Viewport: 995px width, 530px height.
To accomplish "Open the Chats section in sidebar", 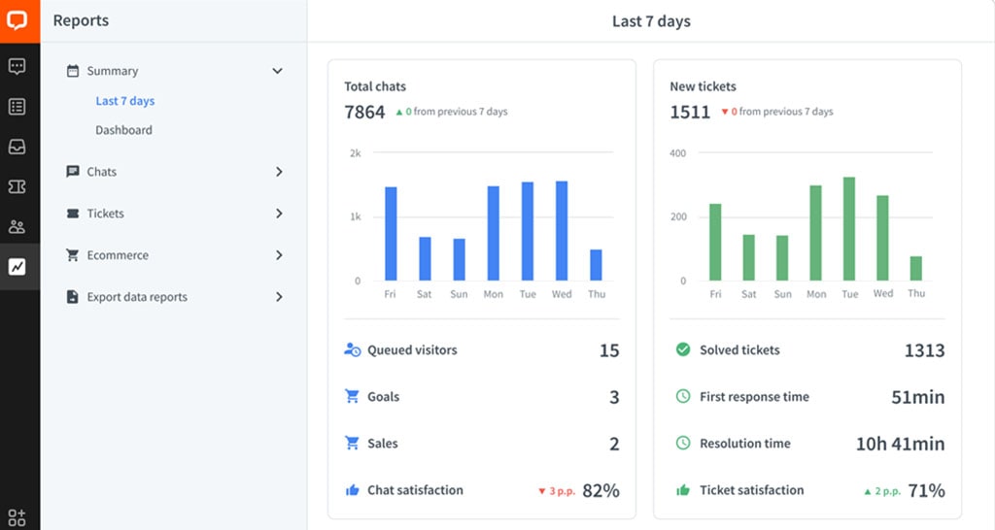I will [x=17, y=67].
